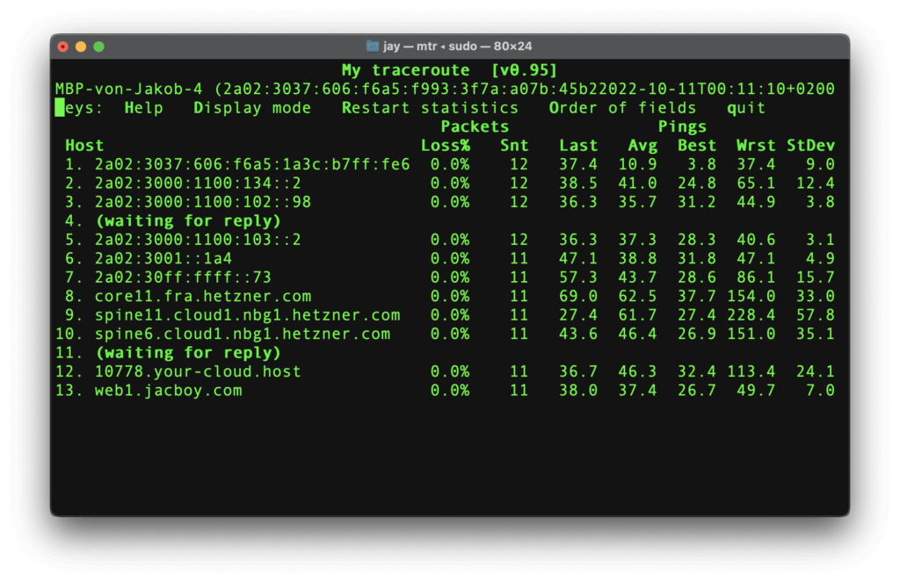Click the folder icon in the title bar
900x583 pixels.
click(373, 46)
